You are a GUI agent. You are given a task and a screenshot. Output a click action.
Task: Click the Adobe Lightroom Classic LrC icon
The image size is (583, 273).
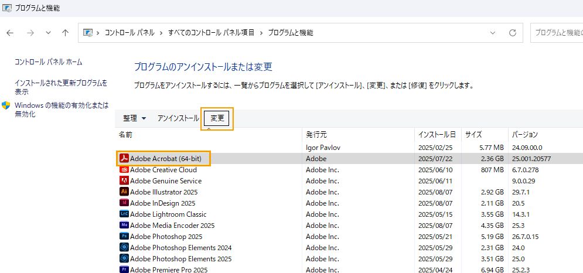click(124, 214)
